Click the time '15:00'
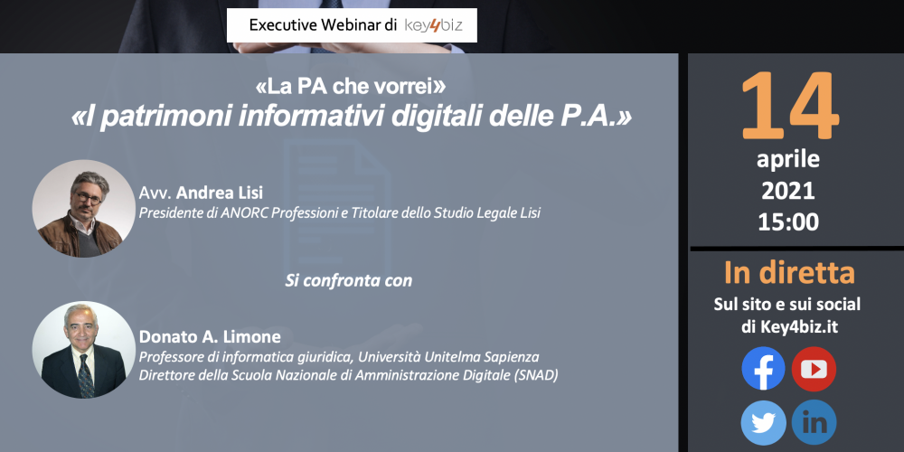The image size is (904, 452). coord(788,222)
